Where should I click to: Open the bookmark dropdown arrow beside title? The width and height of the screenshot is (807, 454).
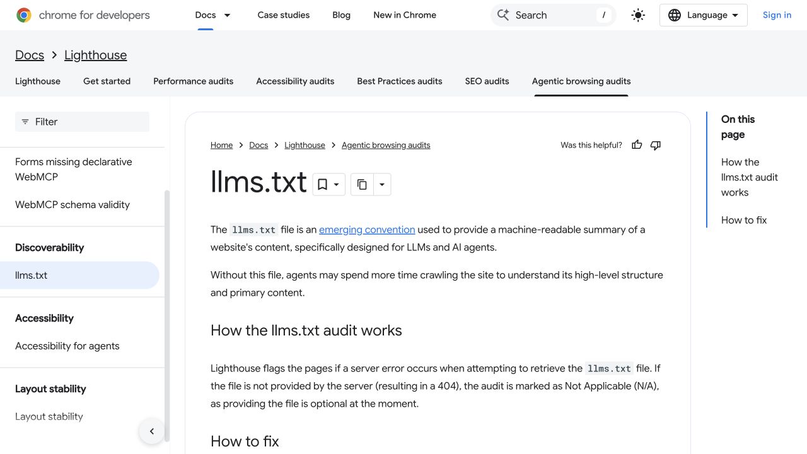[337, 184]
